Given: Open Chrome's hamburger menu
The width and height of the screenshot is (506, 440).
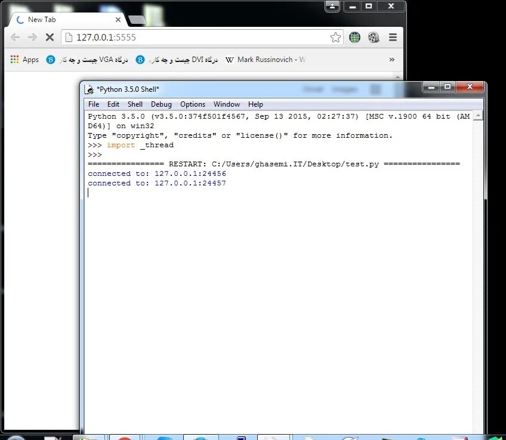Looking at the screenshot, I should (393, 38).
